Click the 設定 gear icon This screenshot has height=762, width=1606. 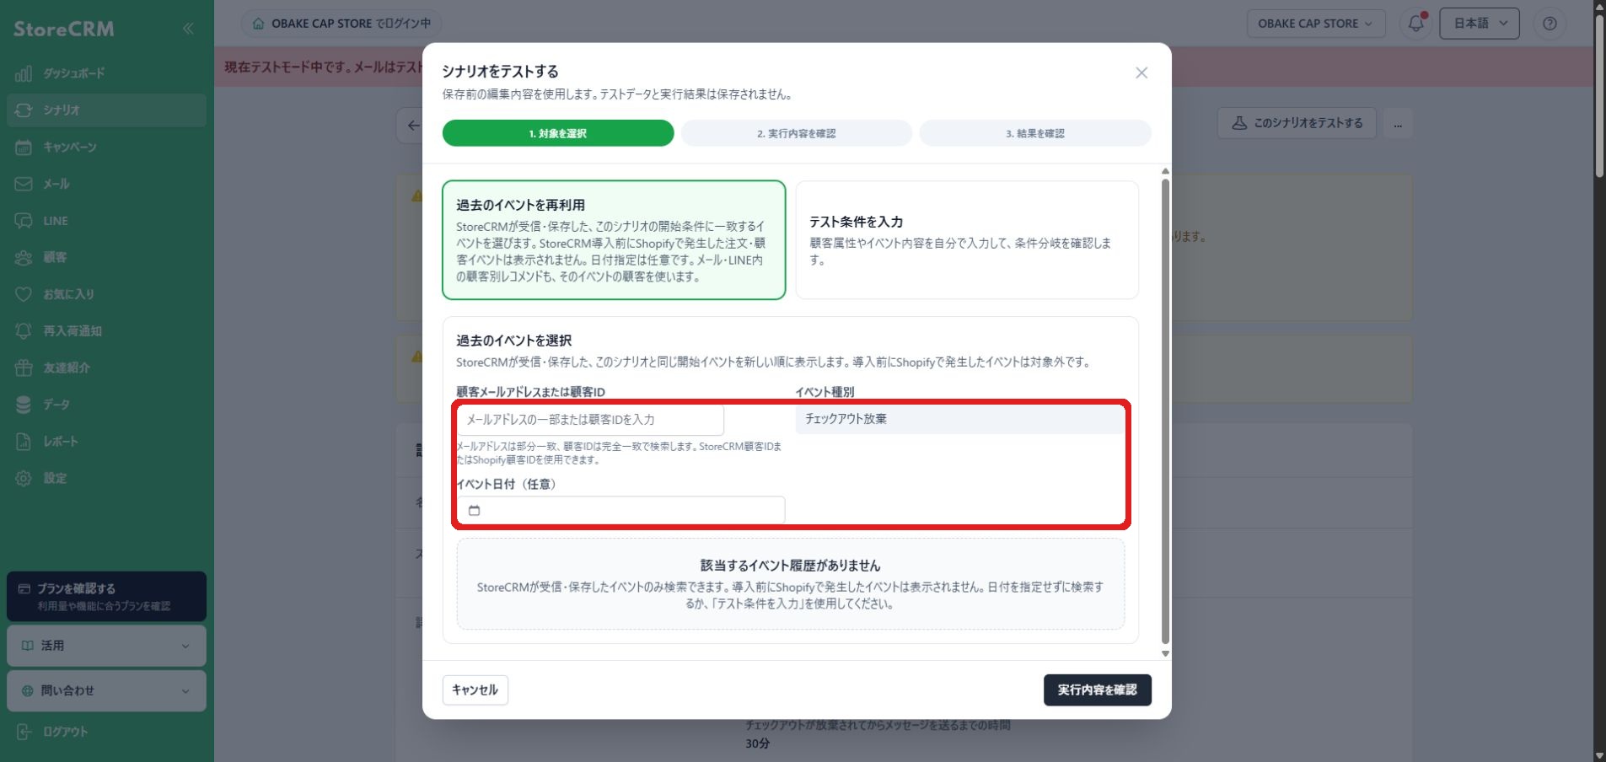click(x=24, y=478)
